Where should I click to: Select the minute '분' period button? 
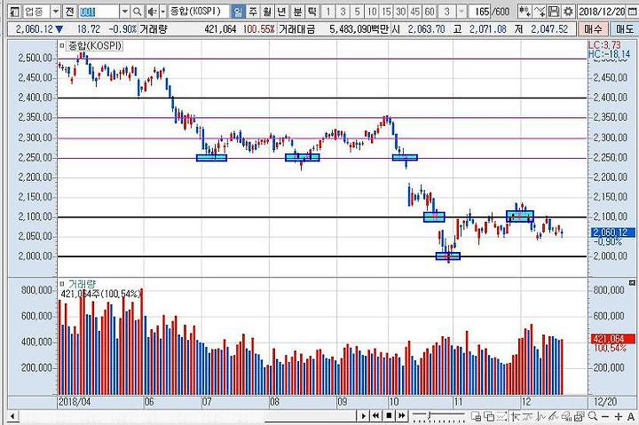297,12
